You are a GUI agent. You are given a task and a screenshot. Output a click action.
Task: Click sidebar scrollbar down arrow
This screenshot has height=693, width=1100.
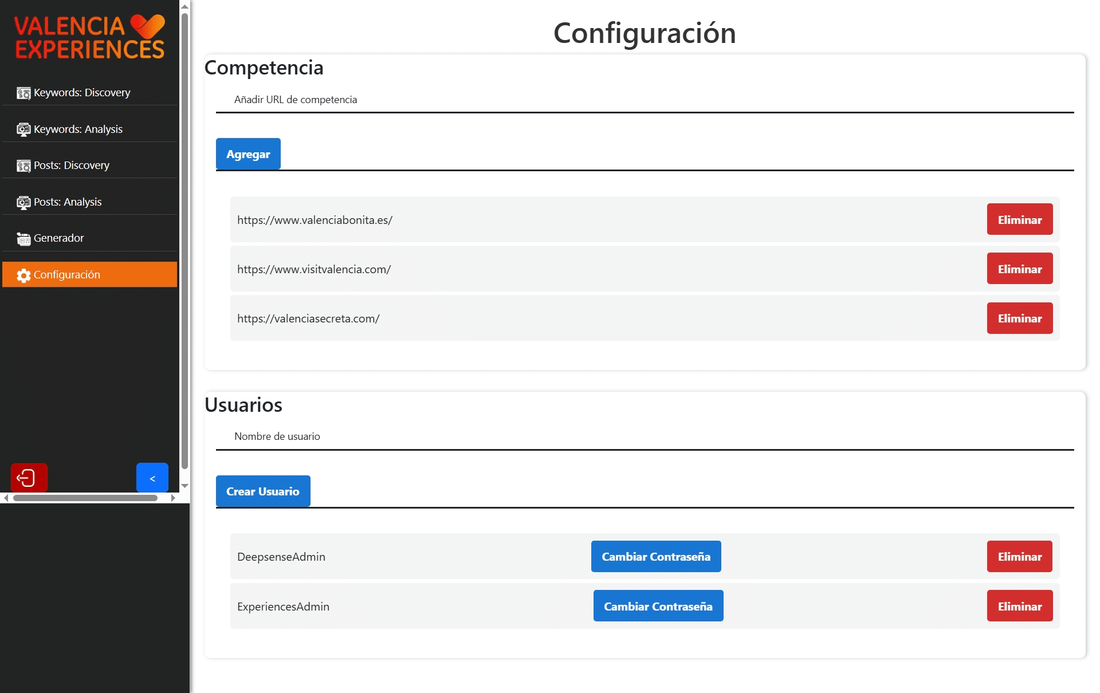[184, 486]
